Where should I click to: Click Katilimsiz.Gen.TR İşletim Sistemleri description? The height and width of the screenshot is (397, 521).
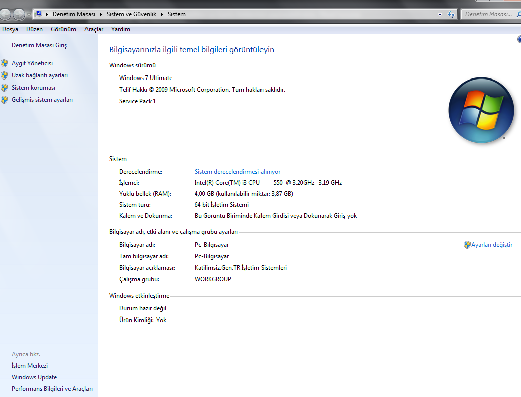tap(240, 268)
